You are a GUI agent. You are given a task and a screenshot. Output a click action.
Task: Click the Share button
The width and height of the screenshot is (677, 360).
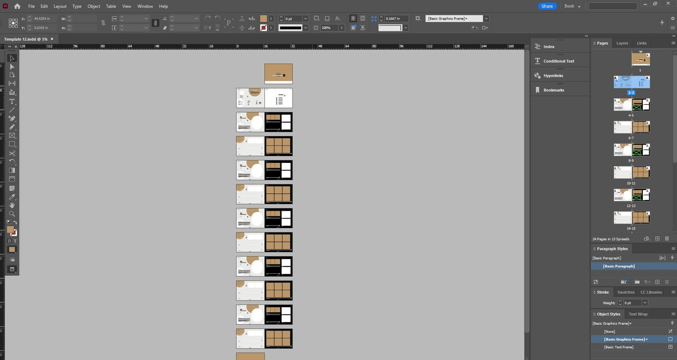point(547,6)
